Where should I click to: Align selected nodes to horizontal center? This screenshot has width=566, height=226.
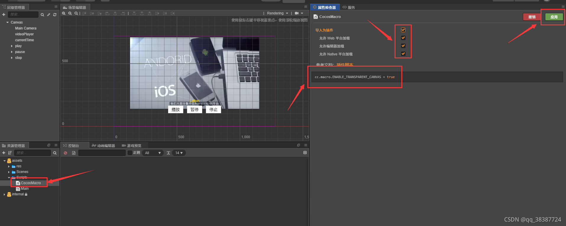pos(115,13)
